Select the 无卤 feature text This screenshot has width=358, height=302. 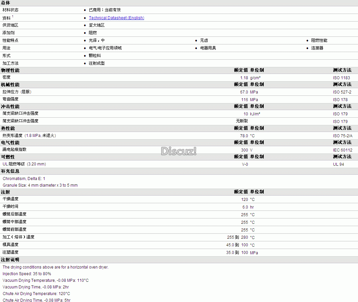[204, 40]
